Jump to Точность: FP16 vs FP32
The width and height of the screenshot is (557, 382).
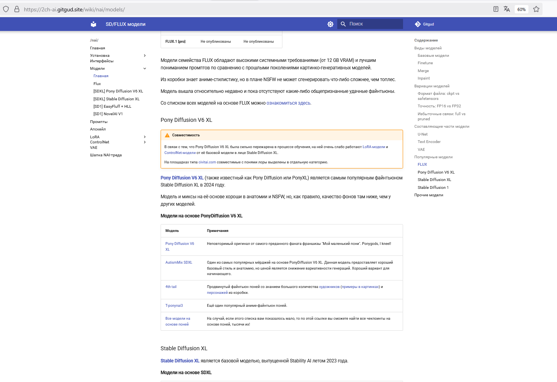click(439, 106)
